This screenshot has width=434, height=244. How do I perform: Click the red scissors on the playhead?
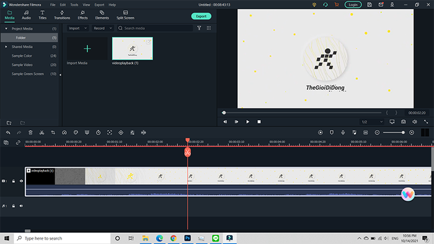point(188,152)
